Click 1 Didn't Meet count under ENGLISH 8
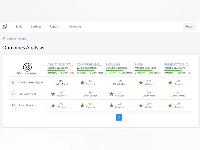200x150 pixels. click(x=126, y=73)
